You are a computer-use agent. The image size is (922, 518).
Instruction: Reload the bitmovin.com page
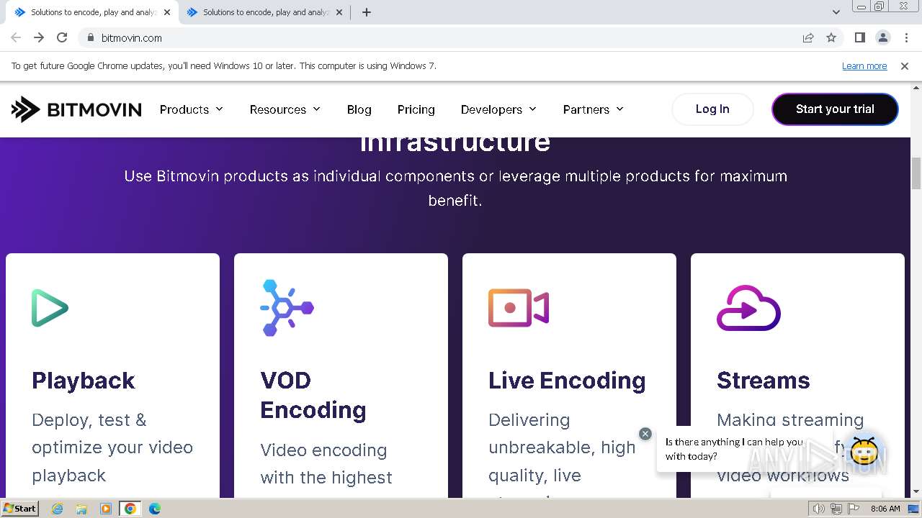click(x=62, y=37)
